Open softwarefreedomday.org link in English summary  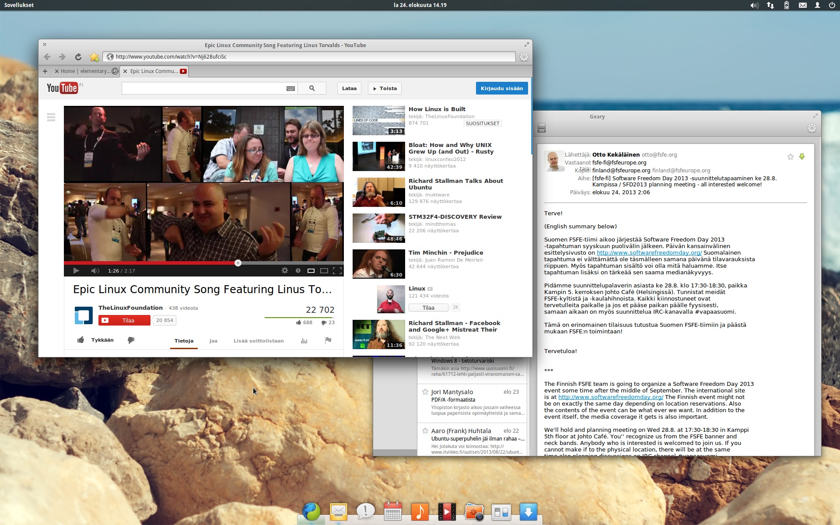point(610,397)
